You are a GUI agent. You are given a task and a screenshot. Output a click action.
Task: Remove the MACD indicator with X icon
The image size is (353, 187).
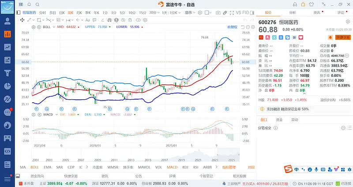[39, 115]
